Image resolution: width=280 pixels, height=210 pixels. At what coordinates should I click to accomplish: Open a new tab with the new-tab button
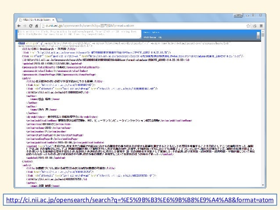pos(60,20)
